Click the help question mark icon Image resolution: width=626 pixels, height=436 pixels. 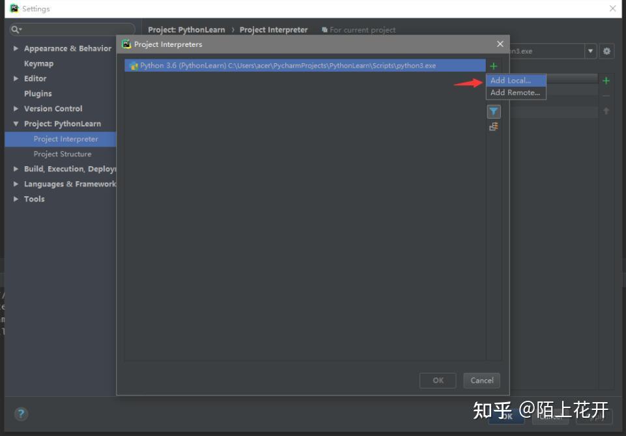tap(21, 414)
